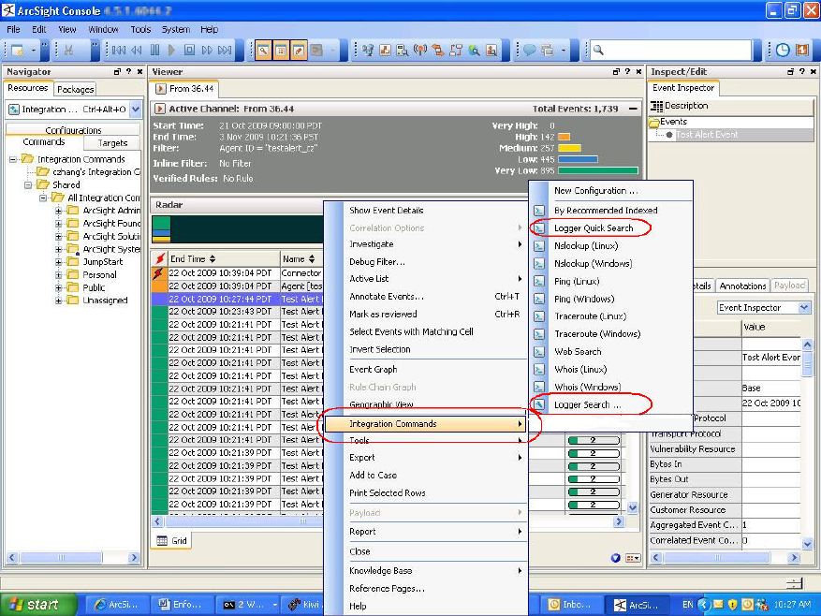Screen dimensions: 821x616
Task: Open the Annotations tab in the inspector
Action: pyautogui.click(x=742, y=286)
